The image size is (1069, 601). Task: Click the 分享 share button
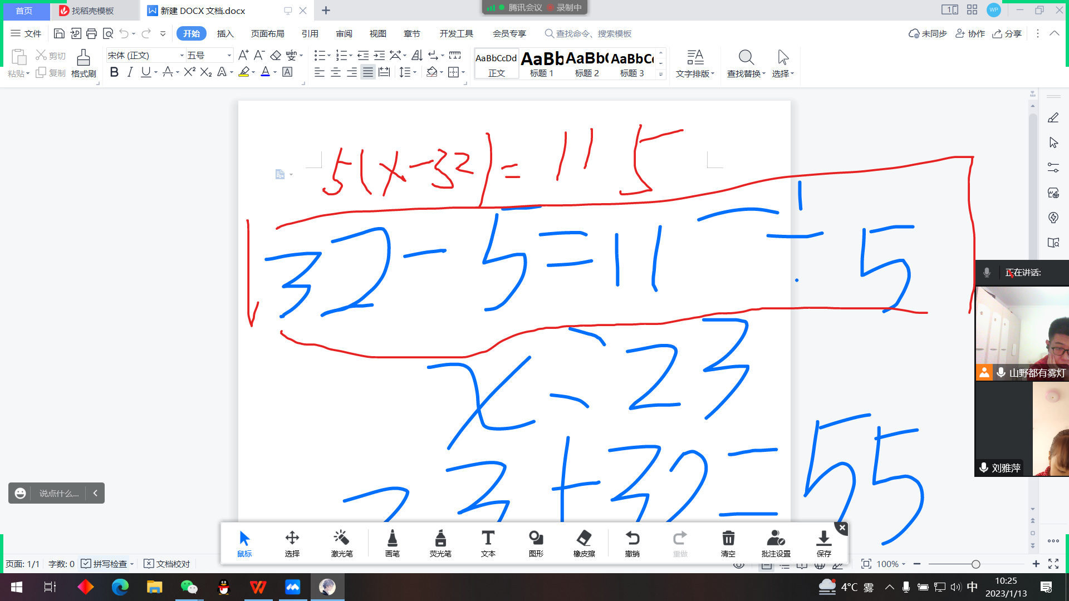pyautogui.click(x=1007, y=33)
